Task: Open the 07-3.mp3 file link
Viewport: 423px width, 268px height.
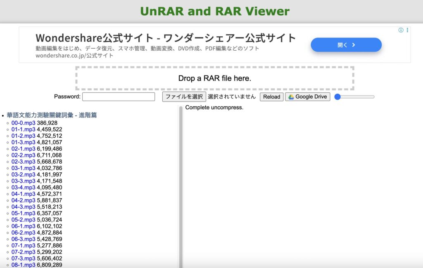Action: point(23,259)
